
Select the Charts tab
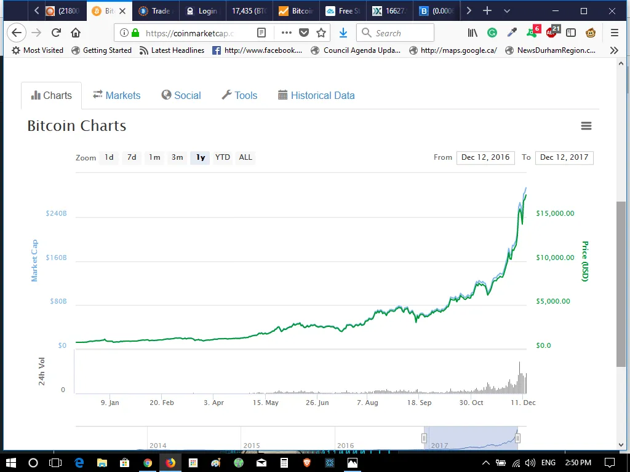[52, 95]
